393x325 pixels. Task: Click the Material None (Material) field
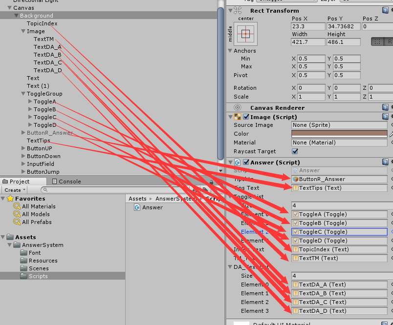pyautogui.click(x=339, y=142)
